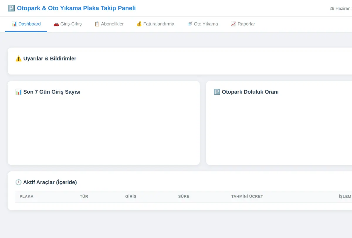Click the GİRİŞ column header
The height and width of the screenshot is (238, 352).
[131, 196]
